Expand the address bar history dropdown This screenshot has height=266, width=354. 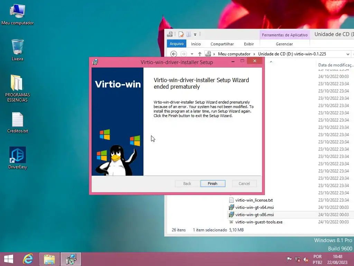(x=348, y=54)
